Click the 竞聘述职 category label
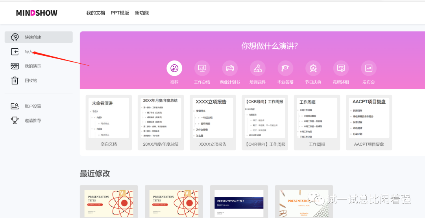The height and width of the screenshot is (218, 425). click(x=341, y=82)
